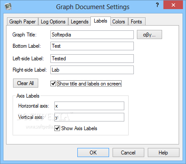Click the question mark help icon
Screen dimensions: 186x164
pos(157,5)
